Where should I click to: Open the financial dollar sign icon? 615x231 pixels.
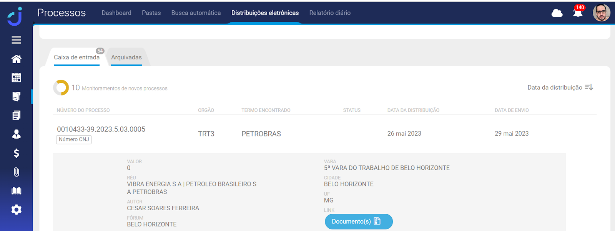click(x=16, y=153)
